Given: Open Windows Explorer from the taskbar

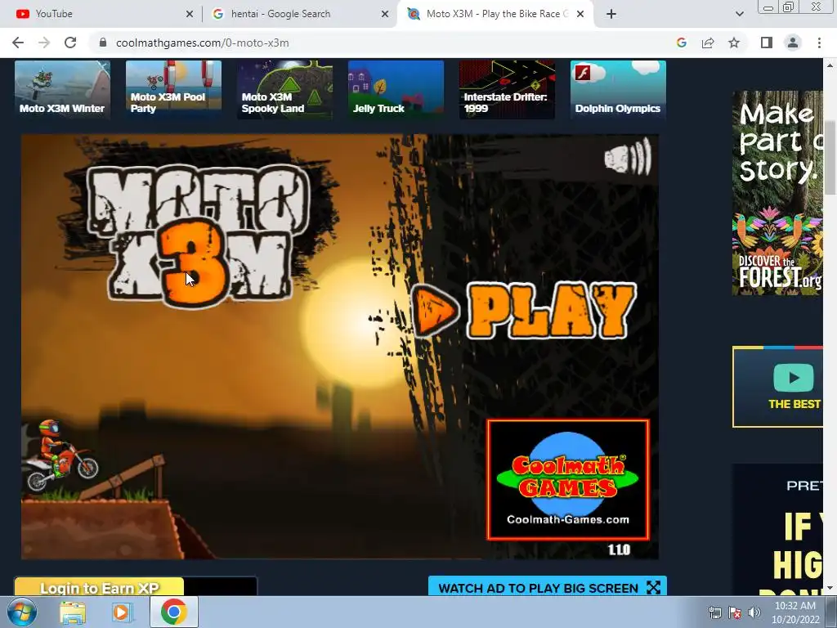Looking at the screenshot, I should coord(72,612).
